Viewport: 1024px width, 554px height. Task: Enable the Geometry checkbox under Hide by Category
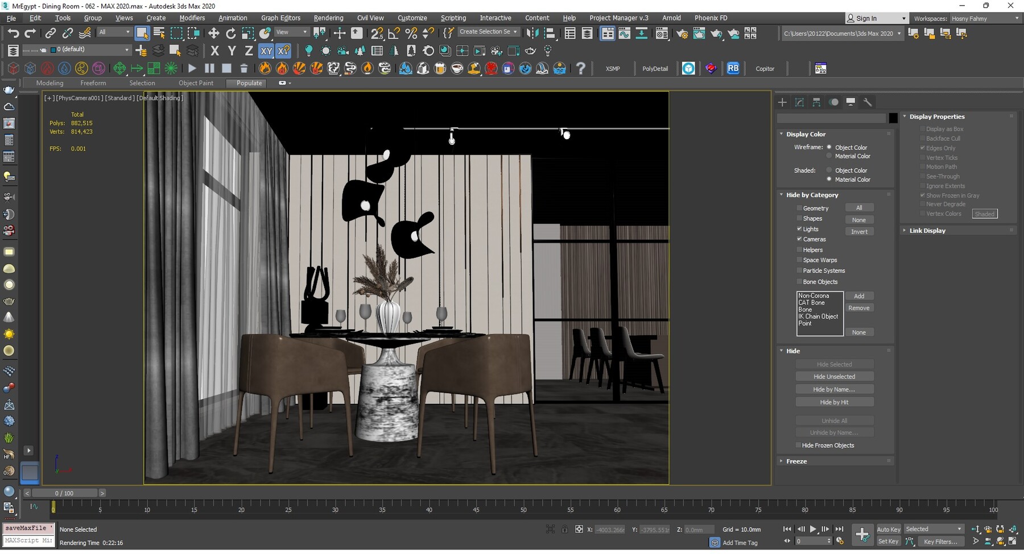(x=800, y=207)
